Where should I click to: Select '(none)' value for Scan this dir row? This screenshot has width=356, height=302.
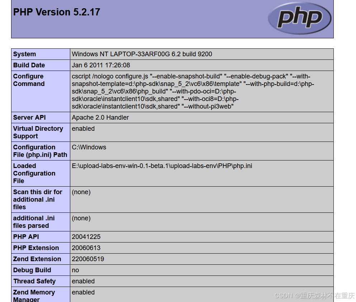pos(81,192)
